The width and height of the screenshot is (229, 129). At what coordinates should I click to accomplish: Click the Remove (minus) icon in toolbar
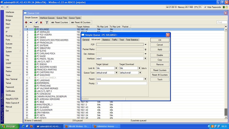click(x=31, y=22)
